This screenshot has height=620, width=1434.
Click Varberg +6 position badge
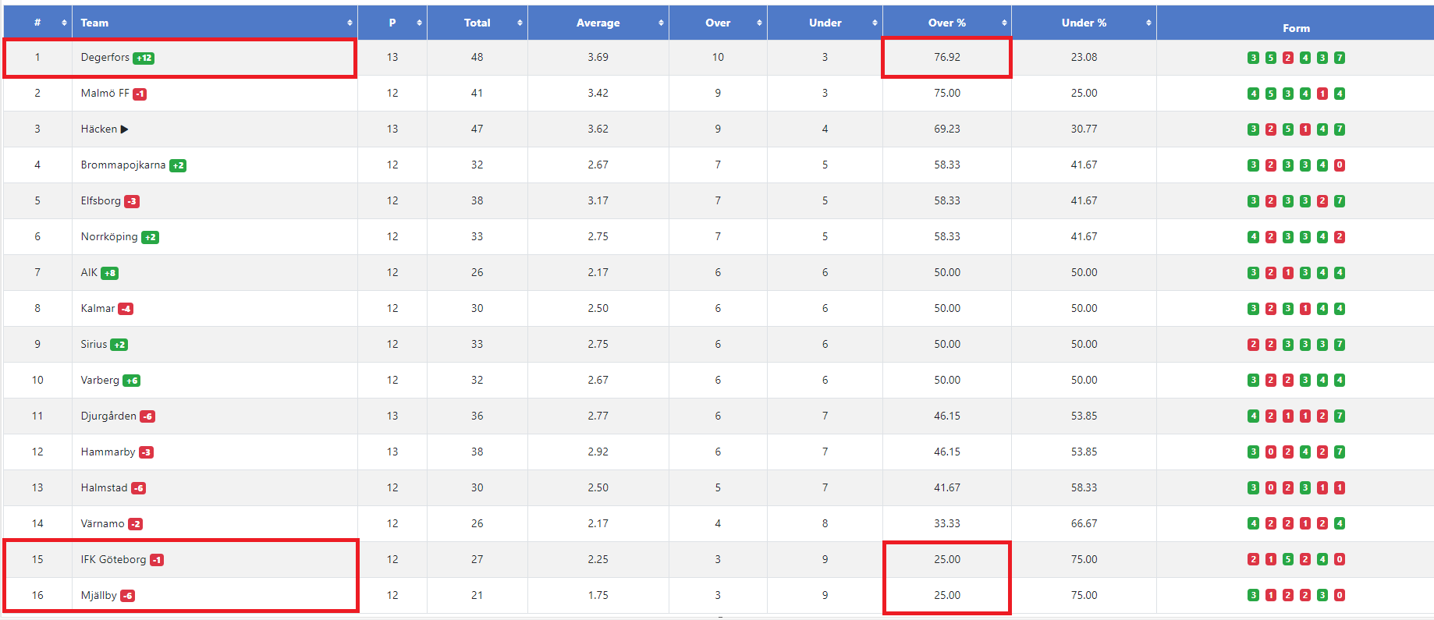pos(131,381)
